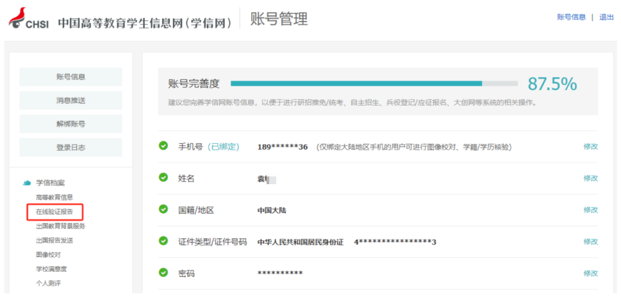
Task: Click the 中华人民共和国居民身份证 text
Action: coord(301,242)
